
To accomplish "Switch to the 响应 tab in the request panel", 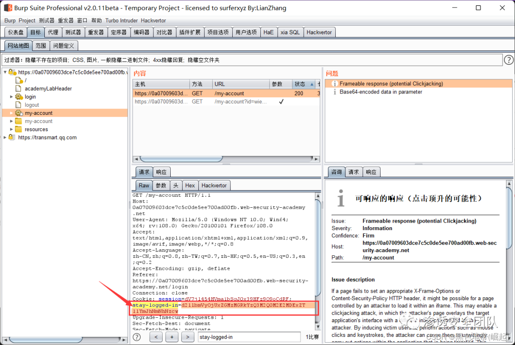I will pyautogui.click(x=161, y=172).
